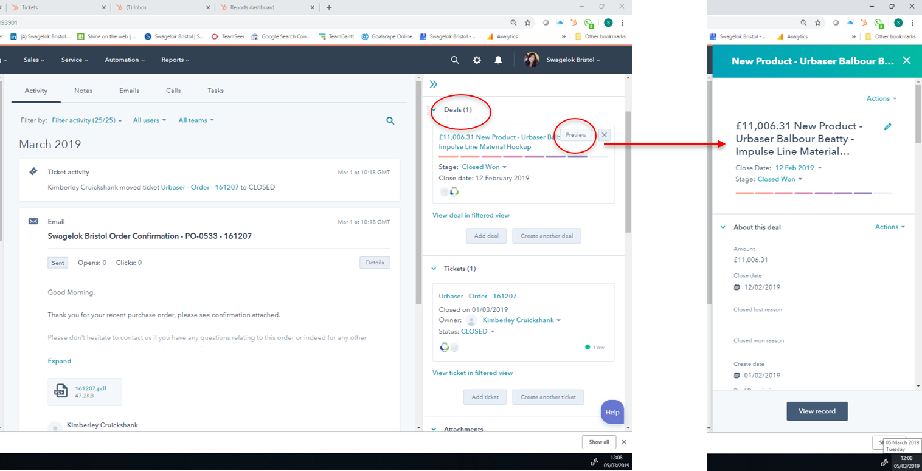
Task: Click the deal stage progress bar in deal card
Action: 523,156
